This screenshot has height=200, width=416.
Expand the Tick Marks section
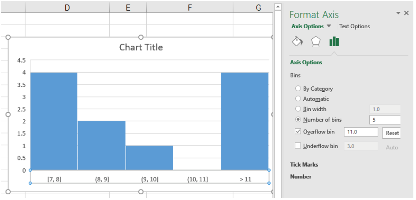(304, 165)
